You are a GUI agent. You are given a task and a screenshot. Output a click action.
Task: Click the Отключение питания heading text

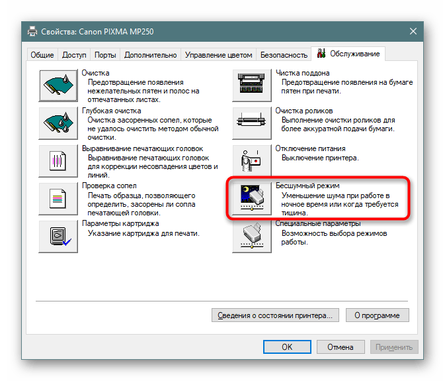tap(311, 148)
